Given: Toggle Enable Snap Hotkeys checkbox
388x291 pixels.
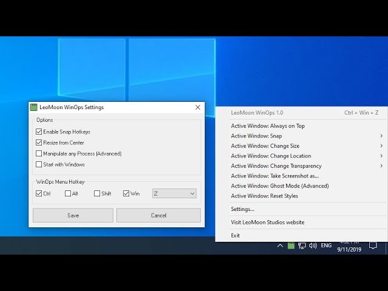Looking at the screenshot, I should (x=39, y=132).
